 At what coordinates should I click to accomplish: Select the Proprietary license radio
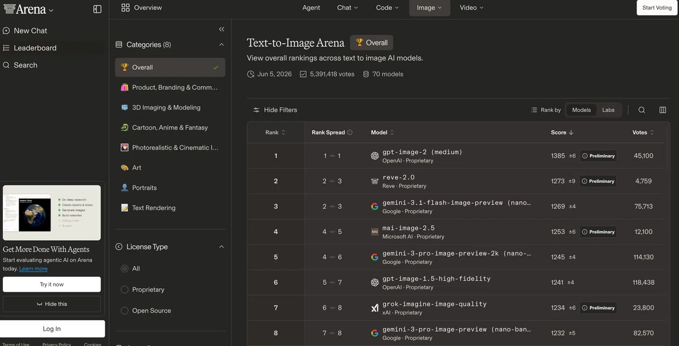[124, 289]
